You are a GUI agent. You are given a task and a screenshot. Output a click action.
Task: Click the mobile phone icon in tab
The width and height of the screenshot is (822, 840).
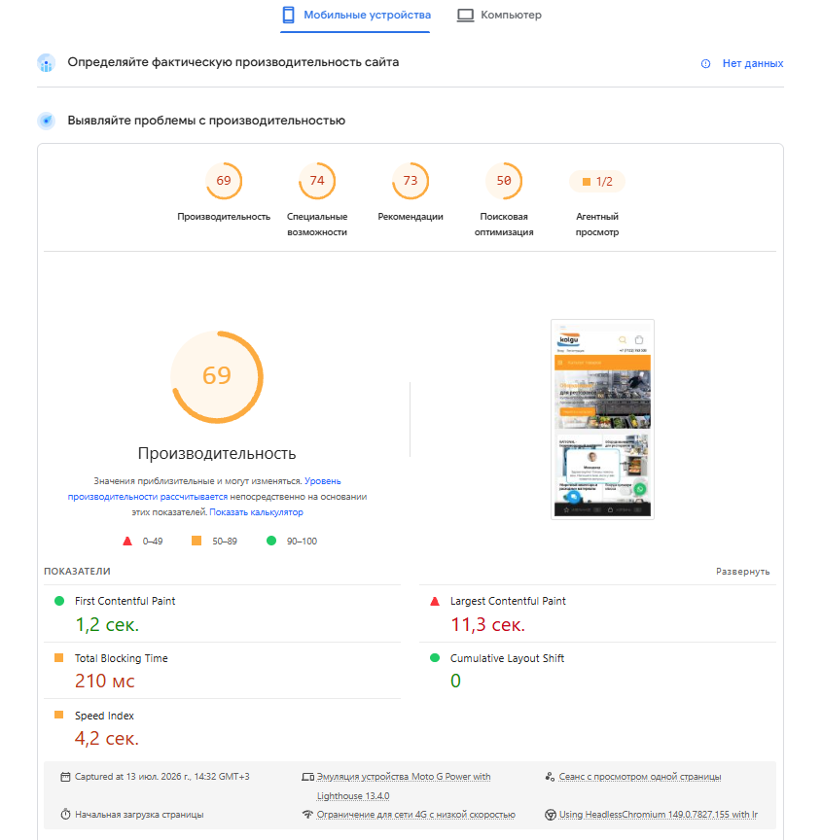click(x=288, y=15)
